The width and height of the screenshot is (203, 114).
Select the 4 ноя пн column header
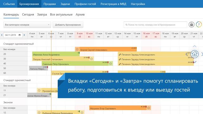tap(32, 35)
